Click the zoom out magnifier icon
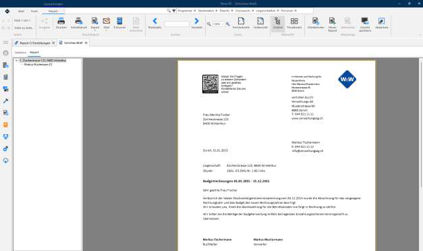 point(209,24)
